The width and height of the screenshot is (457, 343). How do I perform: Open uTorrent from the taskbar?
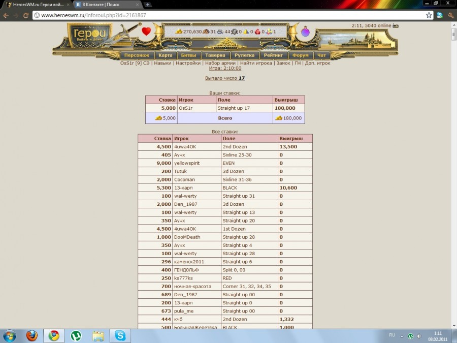point(76,335)
